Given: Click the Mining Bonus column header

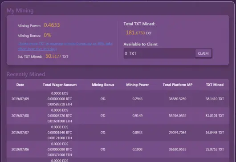Looking at the screenshot, I should coord(103,85).
